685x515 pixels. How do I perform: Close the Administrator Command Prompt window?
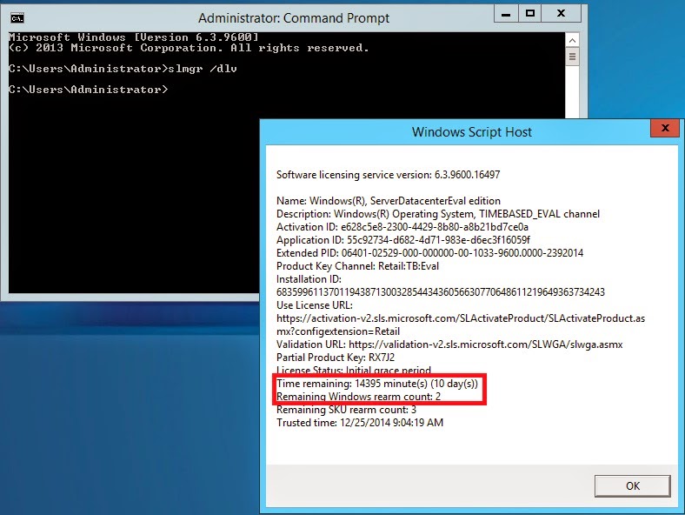(x=562, y=14)
